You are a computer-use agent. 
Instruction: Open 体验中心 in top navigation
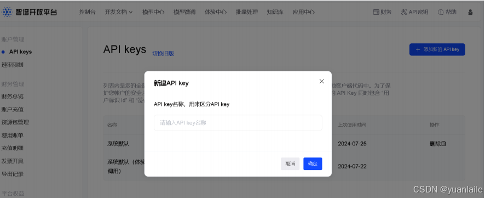(216, 12)
